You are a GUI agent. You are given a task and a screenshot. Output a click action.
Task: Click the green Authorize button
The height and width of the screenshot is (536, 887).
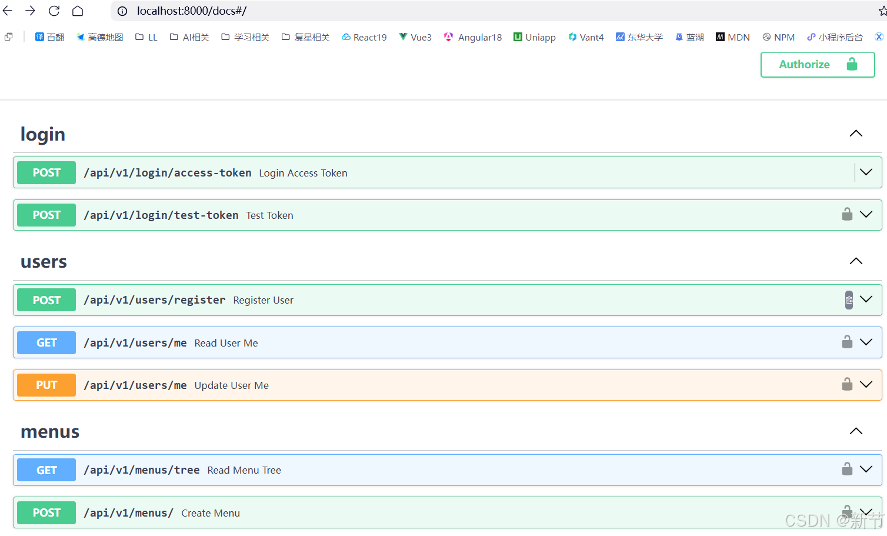tap(818, 65)
